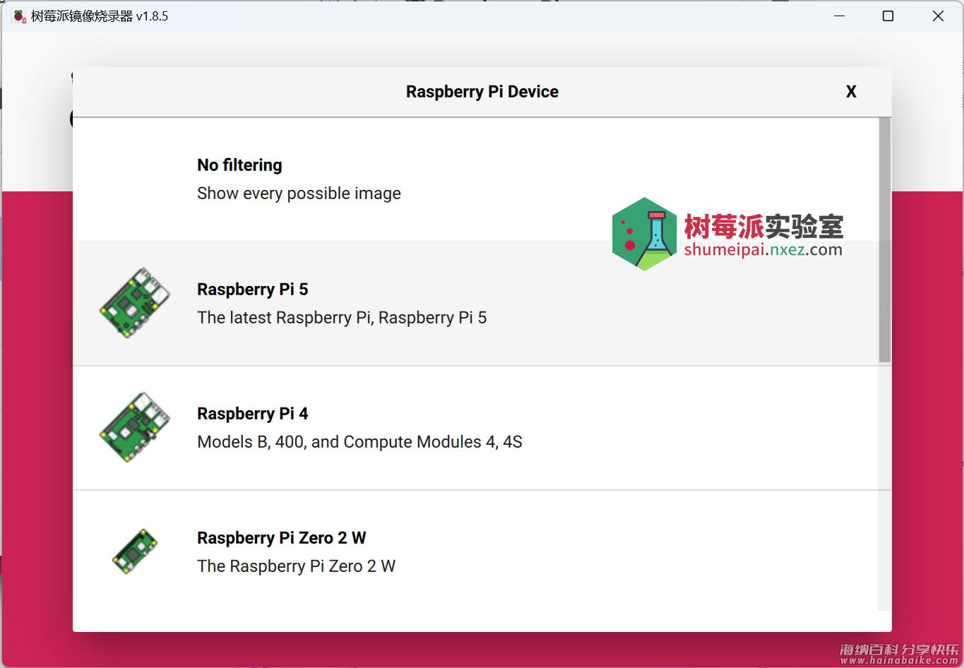Click the 'Raspberry Pi Device' dialog title
This screenshot has height=668, width=964.
(482, 92)
